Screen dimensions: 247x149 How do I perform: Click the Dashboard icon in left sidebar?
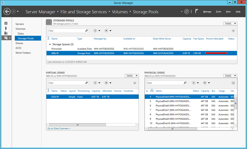(x=6, y=23)
